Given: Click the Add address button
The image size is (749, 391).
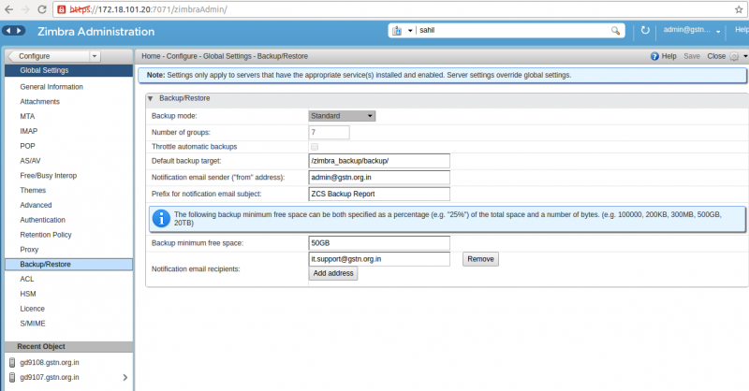Looking at the screenshot, I should [x=333, y=273].
